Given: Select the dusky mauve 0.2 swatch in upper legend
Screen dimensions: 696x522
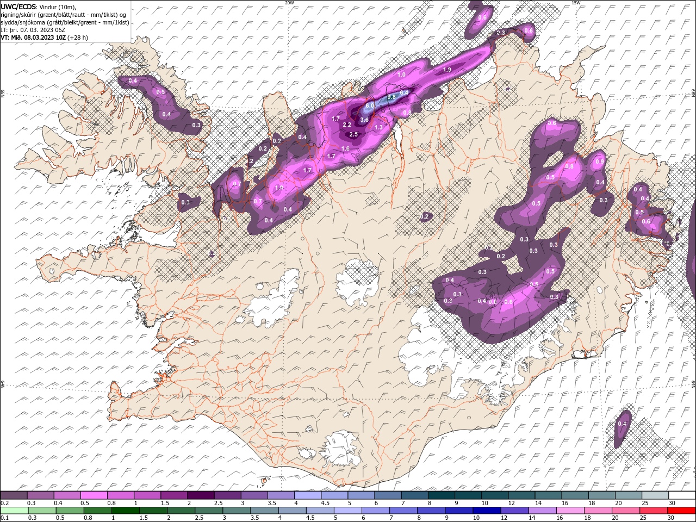Looking at the screenshot, I should pyautogui.click(x=14, y=495).
